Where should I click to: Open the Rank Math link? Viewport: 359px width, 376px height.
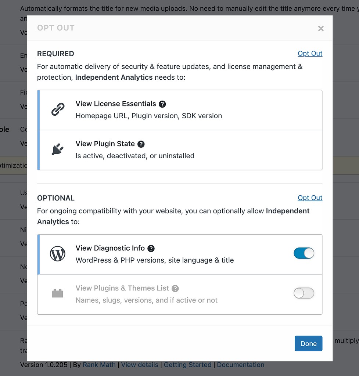[99, 365]
